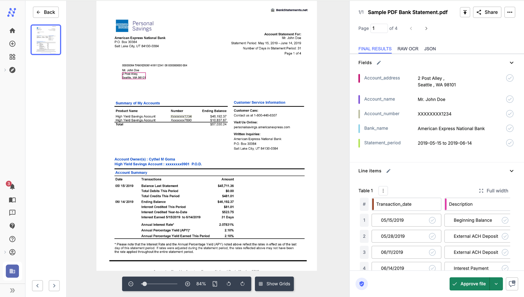Switch to the RAW OCR tab
524x297 pixels.
tap(408, 49)
